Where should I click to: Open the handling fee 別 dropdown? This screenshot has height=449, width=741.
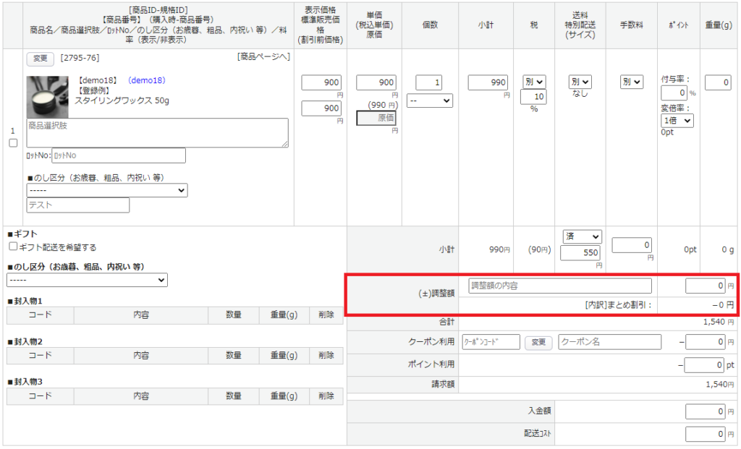click(x=632, y=82)
